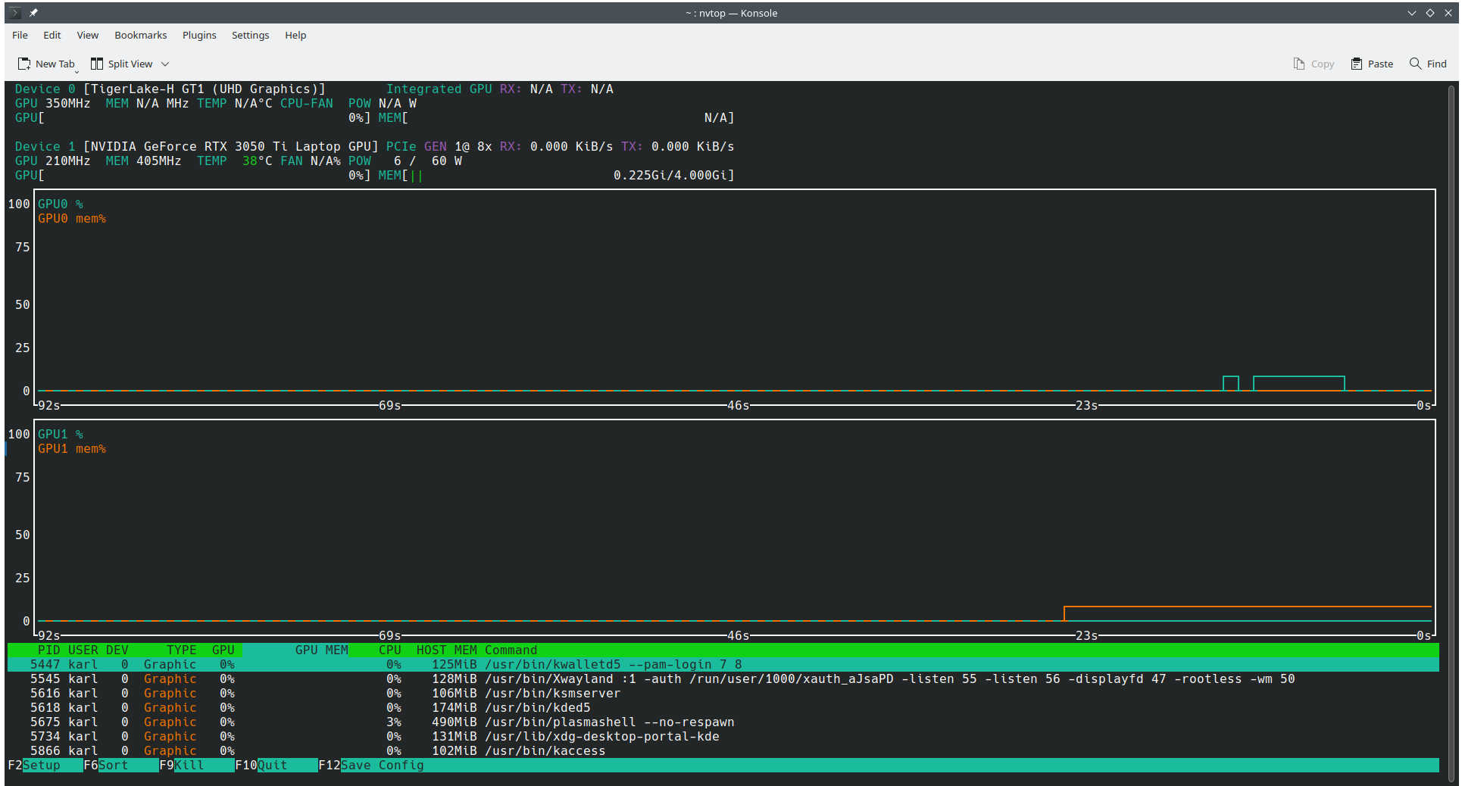Expand the Split View dropdown chevron
The image size is (1462, 786).
click(165, 64)
